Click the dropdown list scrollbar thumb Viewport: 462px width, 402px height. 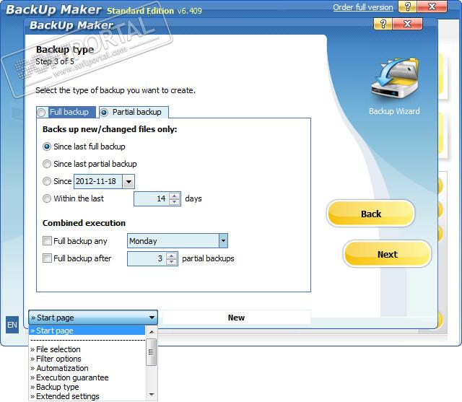click(152, 352)
